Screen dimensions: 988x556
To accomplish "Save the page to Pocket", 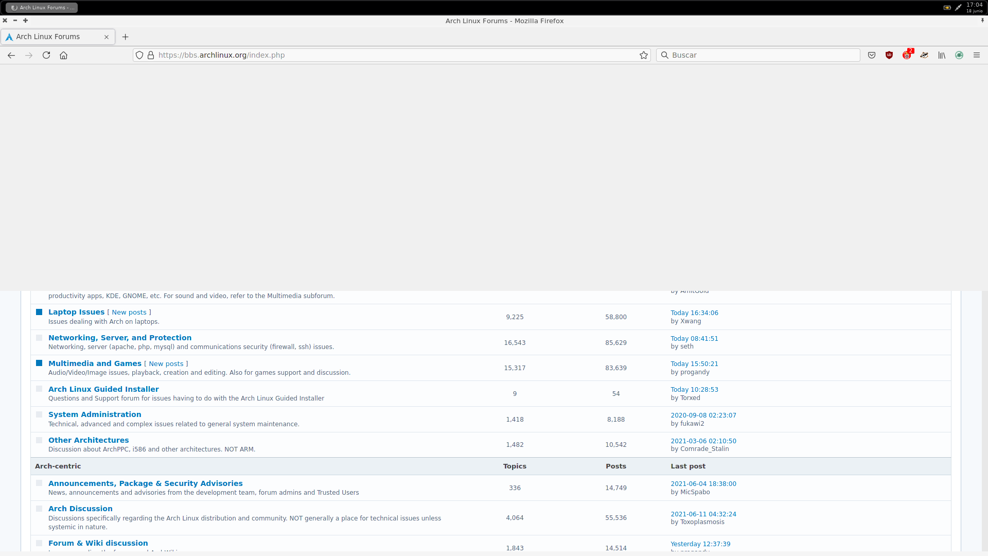I will pos(872,55).
